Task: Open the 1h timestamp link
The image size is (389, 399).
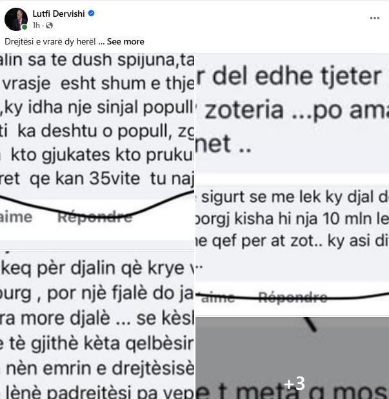Action: click(36, 25)
